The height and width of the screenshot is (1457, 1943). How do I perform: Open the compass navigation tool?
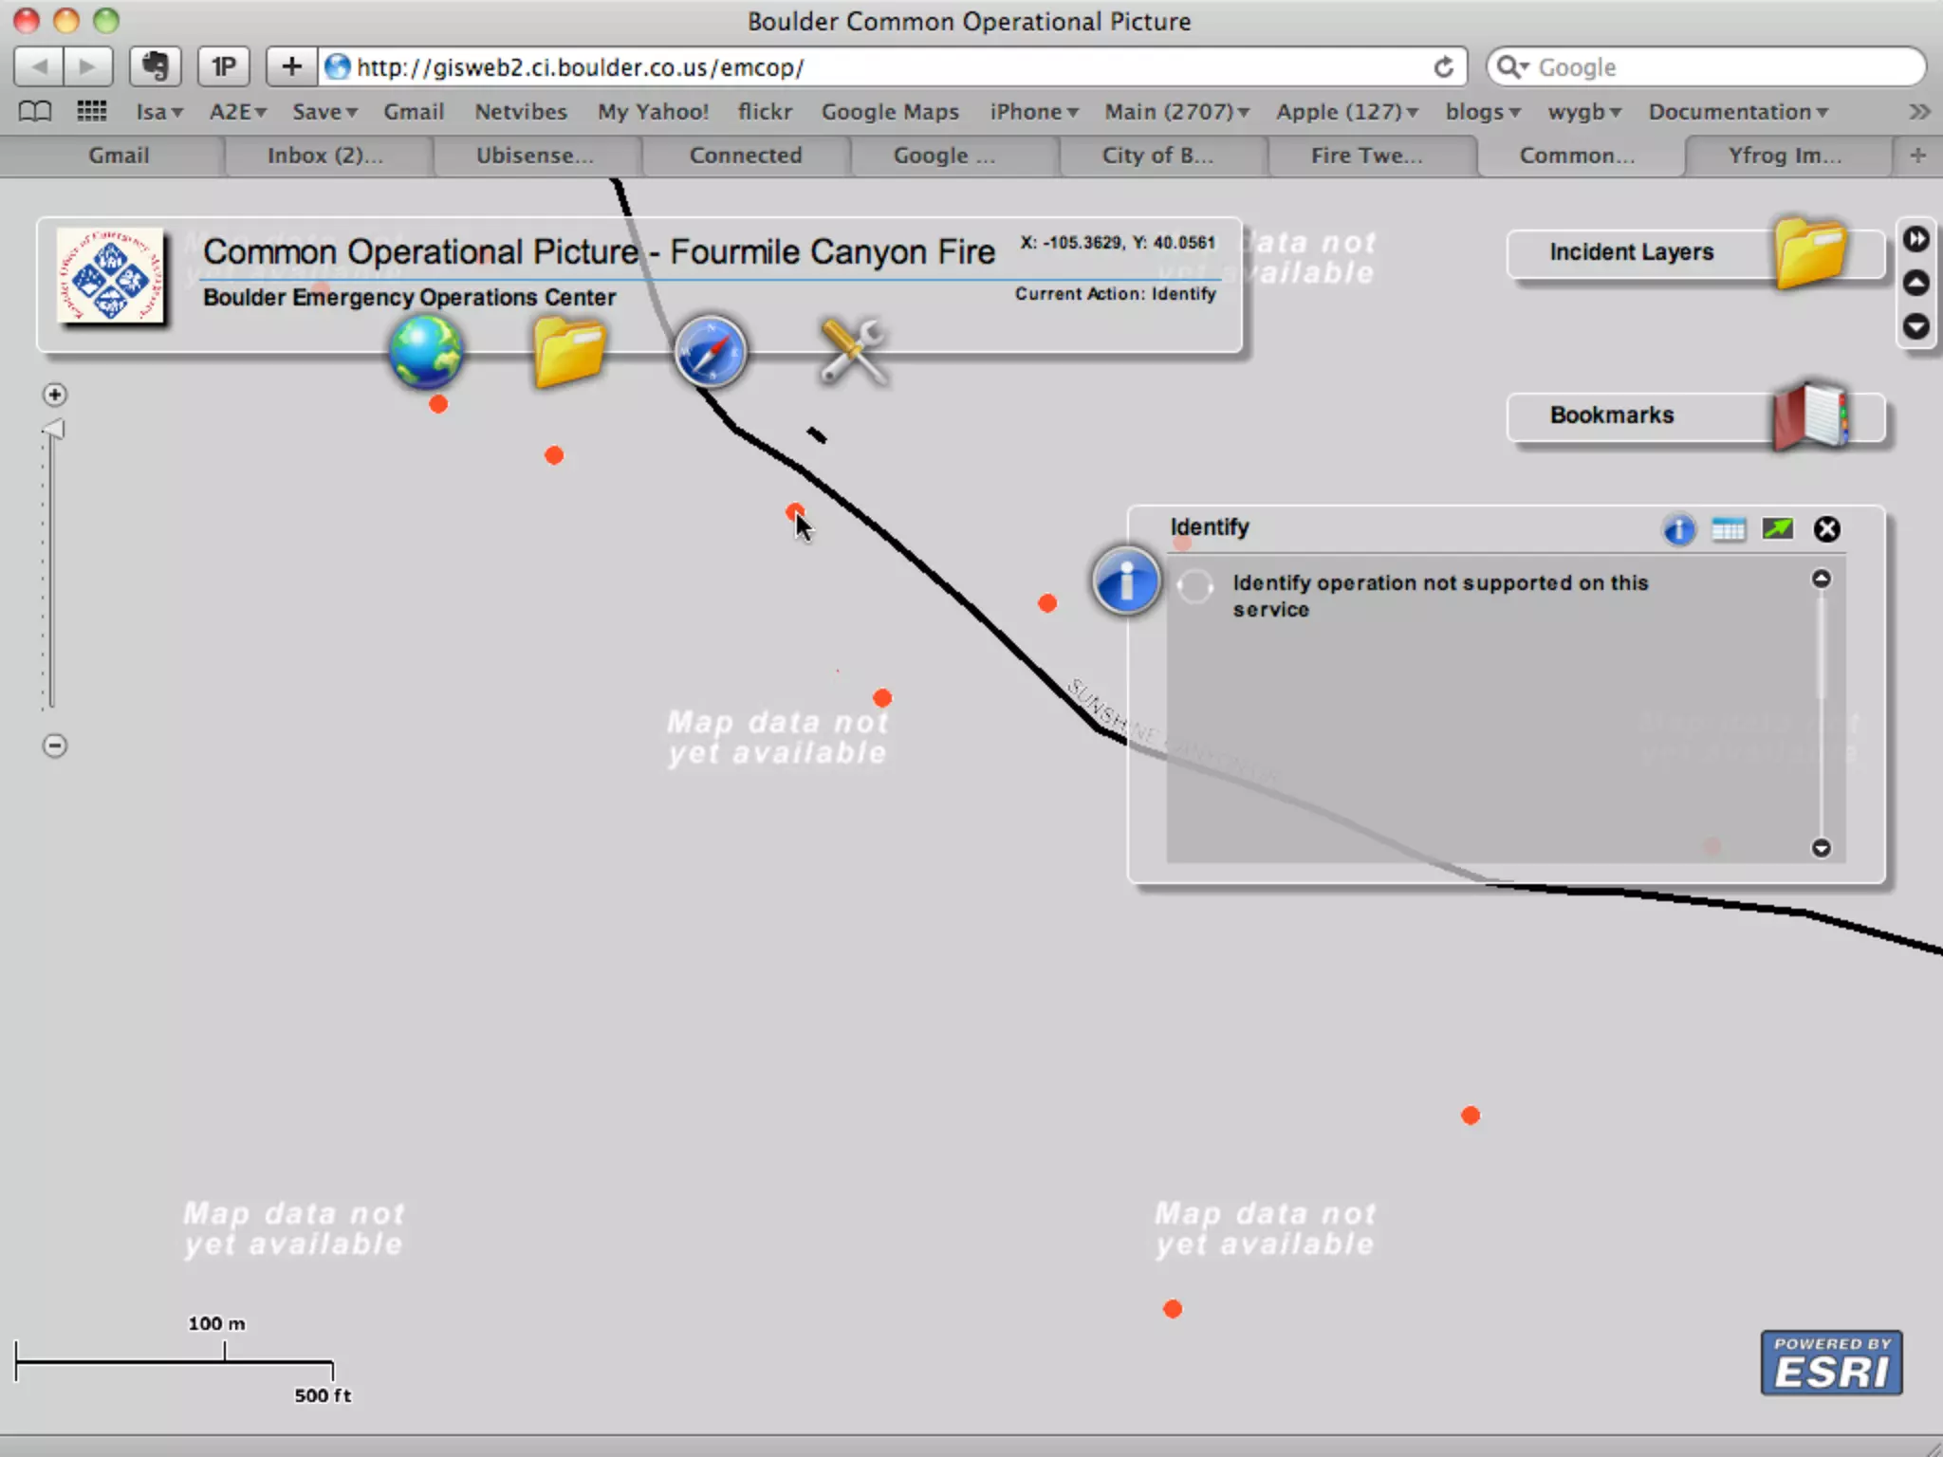pos(710,352)
